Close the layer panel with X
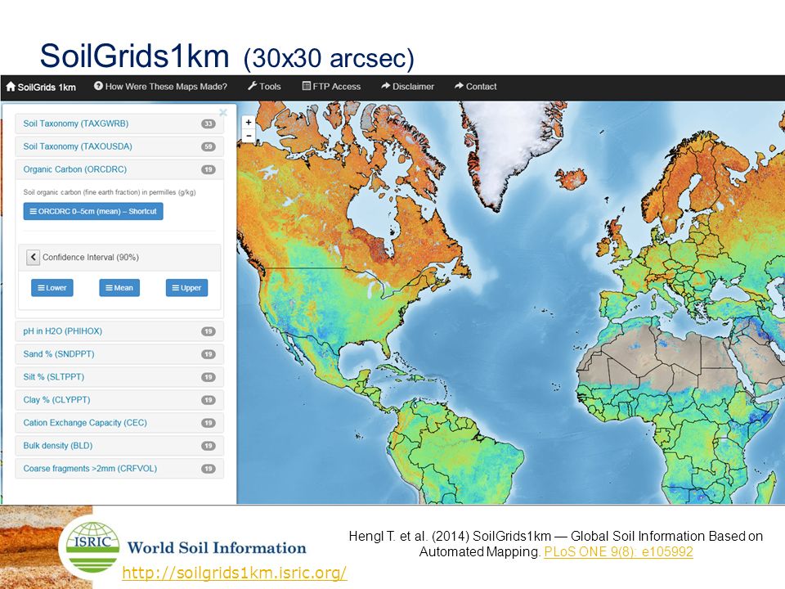Viewport: 785px width, 589px height. (x=223, y=112)
